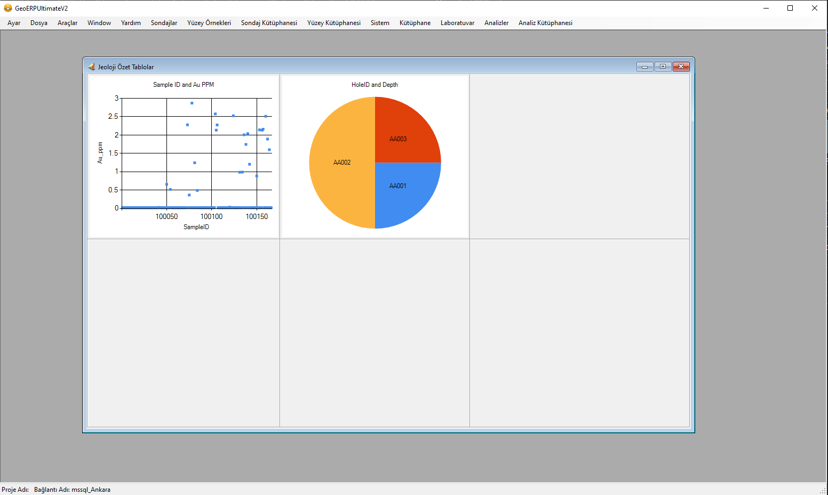Click the window resize grip in status bar
The height and width of the screenshot is (495, 828).
[x=823, y=490]
